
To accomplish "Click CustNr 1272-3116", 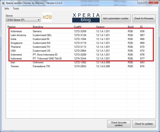I will [80, 43].
